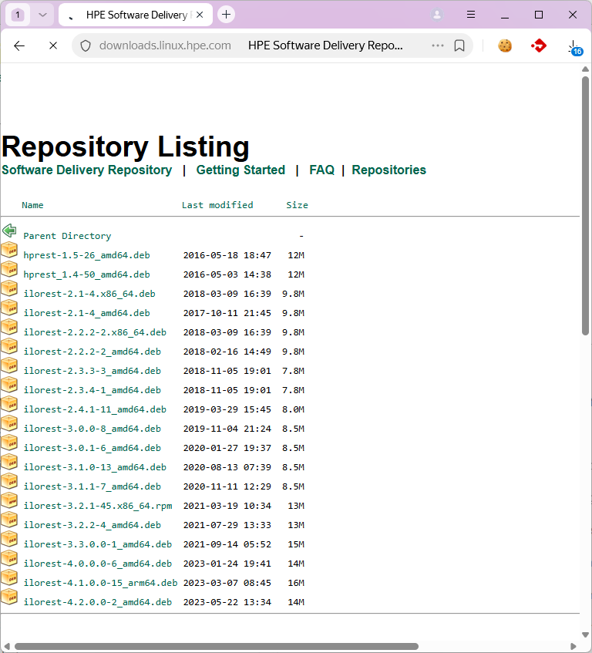Sort listing by Last modified column

pos(217,205)
